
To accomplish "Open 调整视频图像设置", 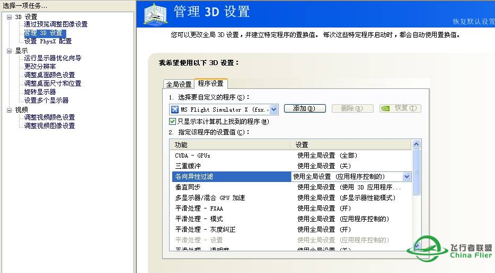I will pyautogui.click(x=50, y=126).
